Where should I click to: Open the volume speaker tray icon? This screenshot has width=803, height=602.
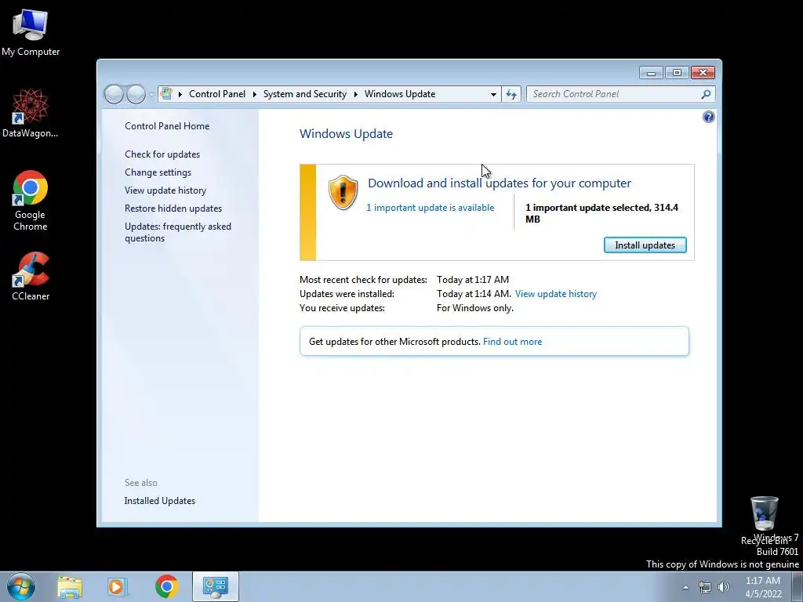724,588
